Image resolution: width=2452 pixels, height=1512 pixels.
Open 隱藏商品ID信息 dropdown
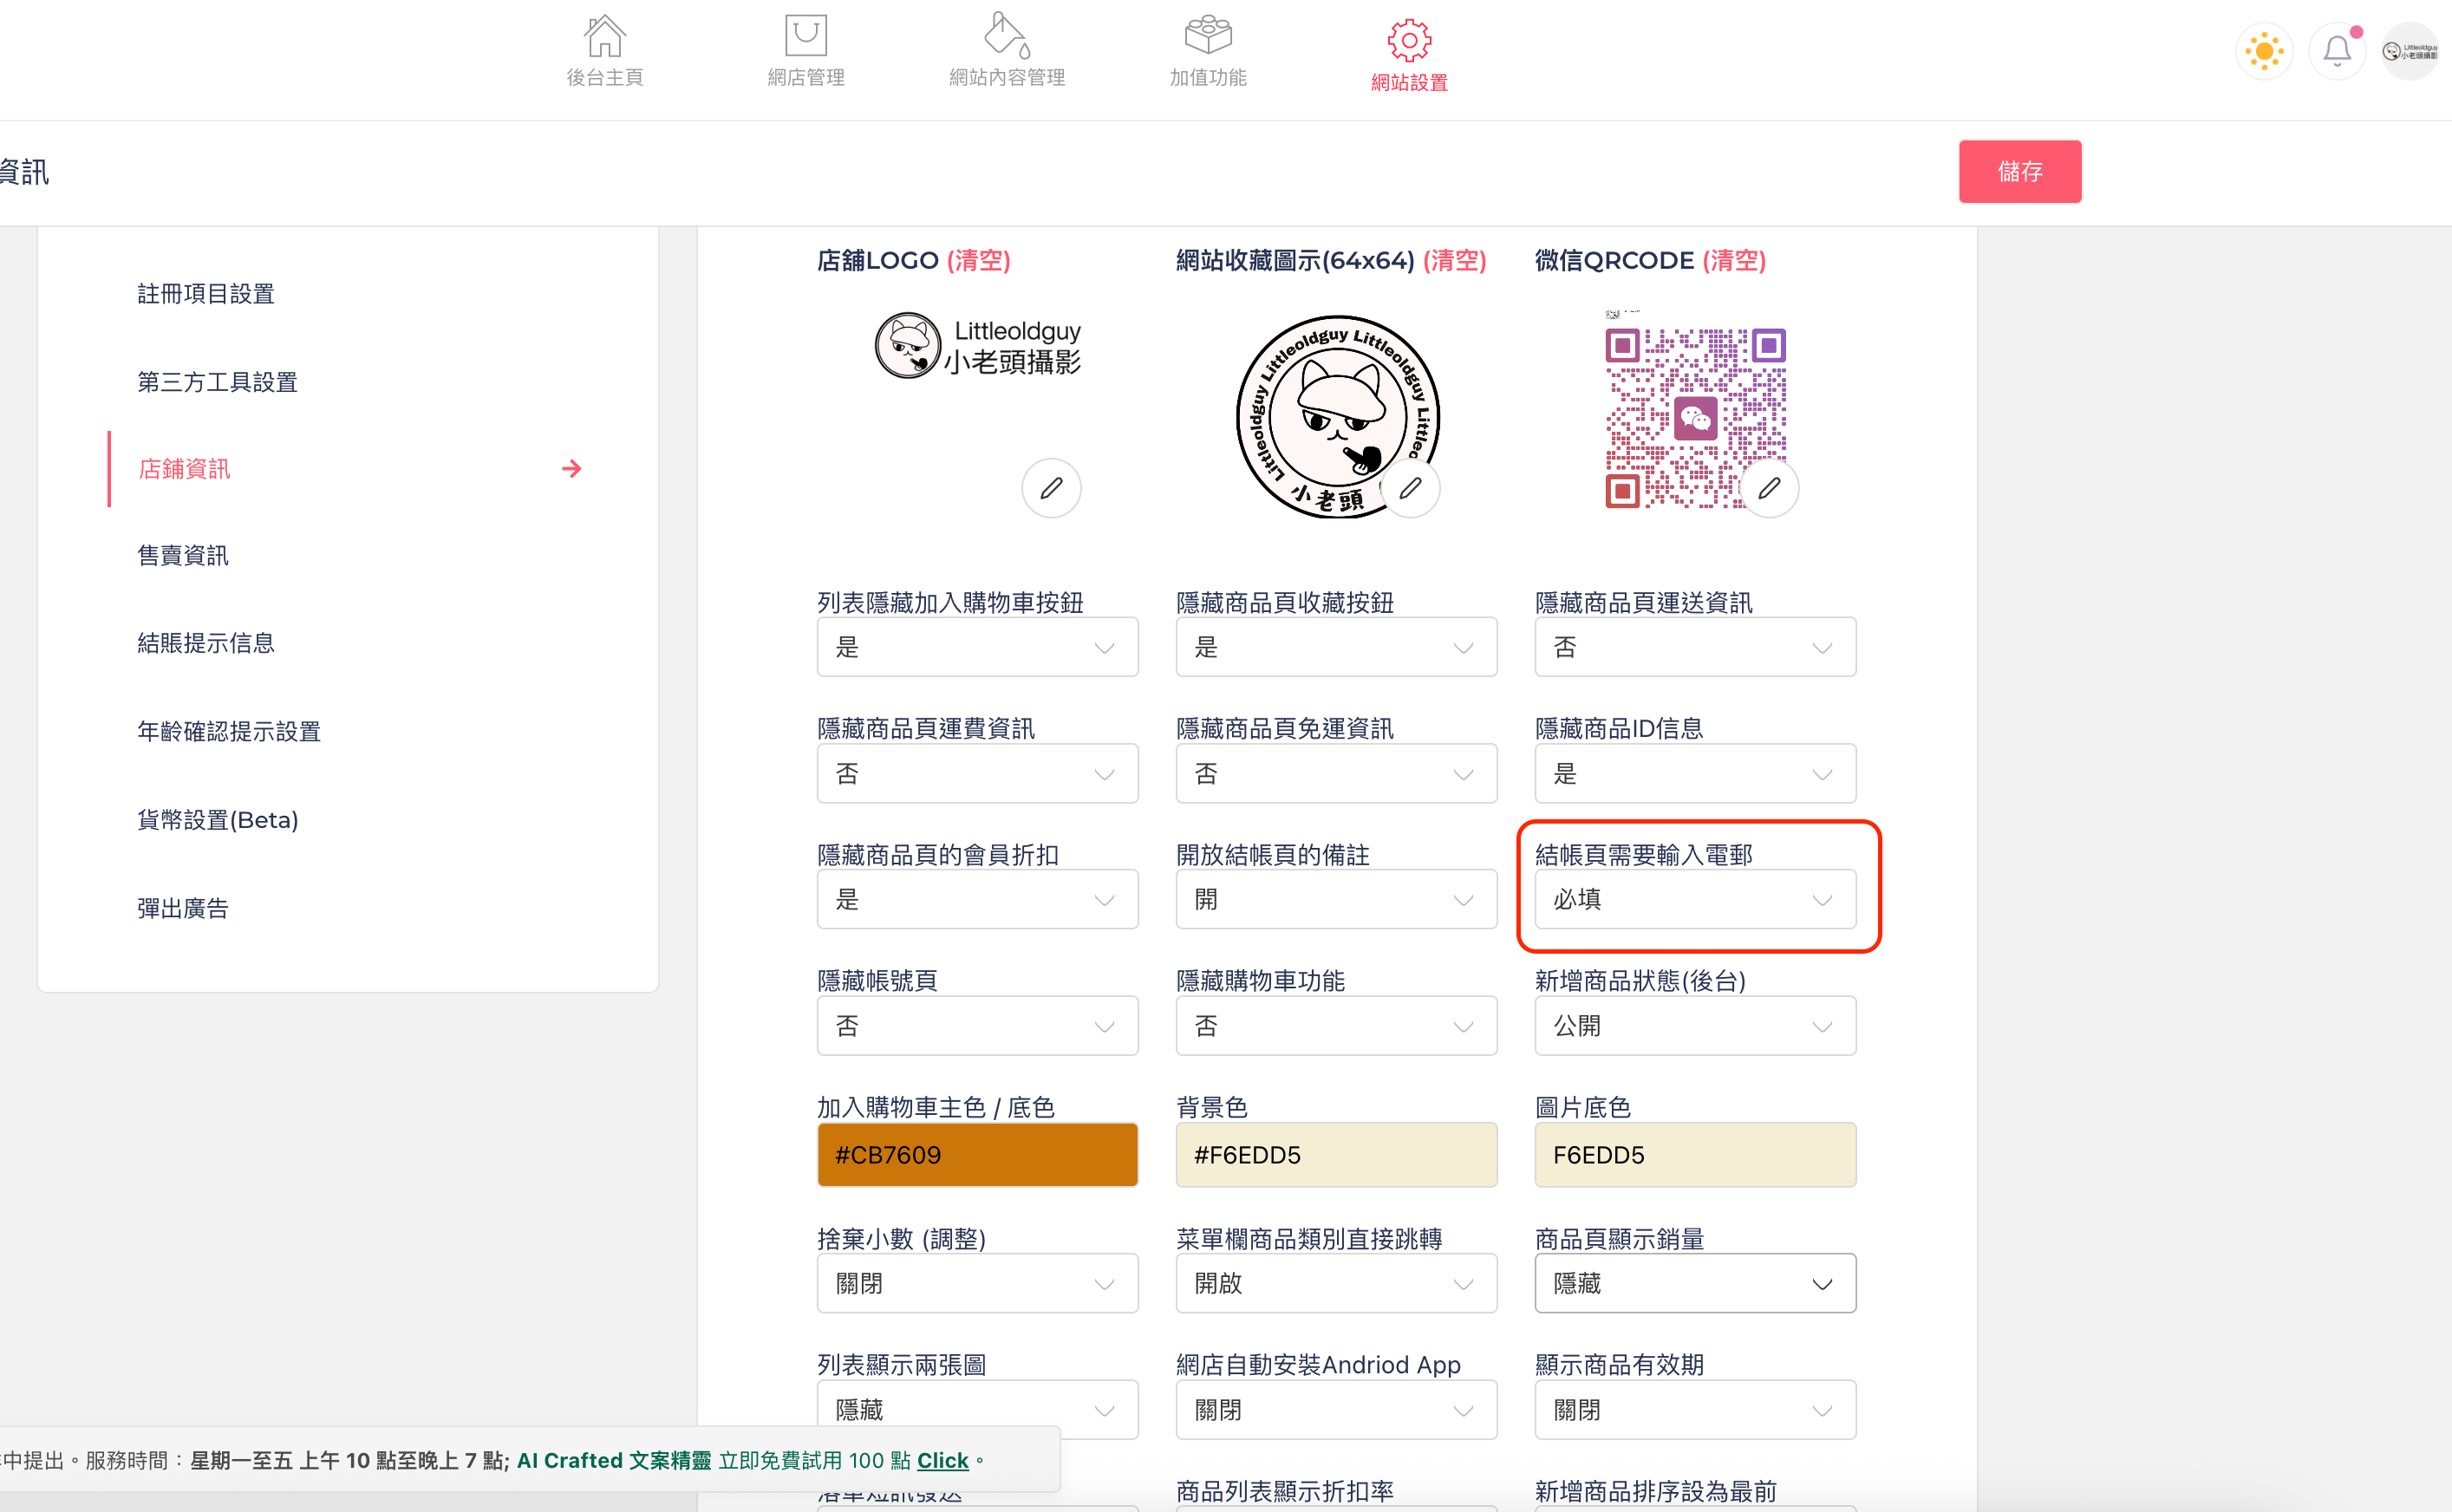click(x=1694, y=773)
